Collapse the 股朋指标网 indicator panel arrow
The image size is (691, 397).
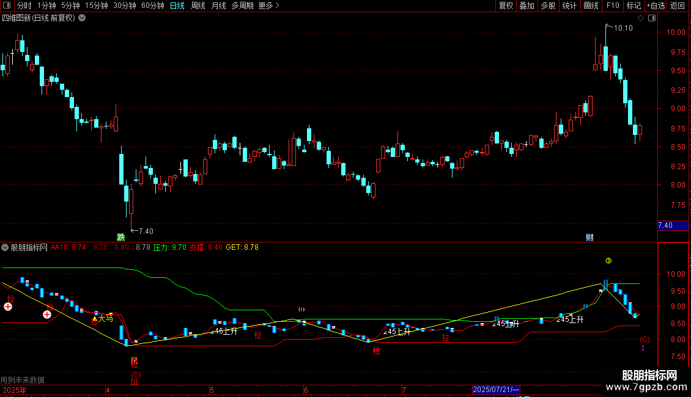click(5, 247)
